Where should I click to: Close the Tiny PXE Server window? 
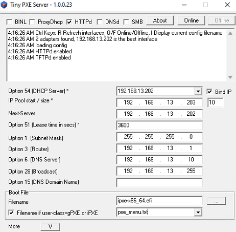(x=227, y=5)
